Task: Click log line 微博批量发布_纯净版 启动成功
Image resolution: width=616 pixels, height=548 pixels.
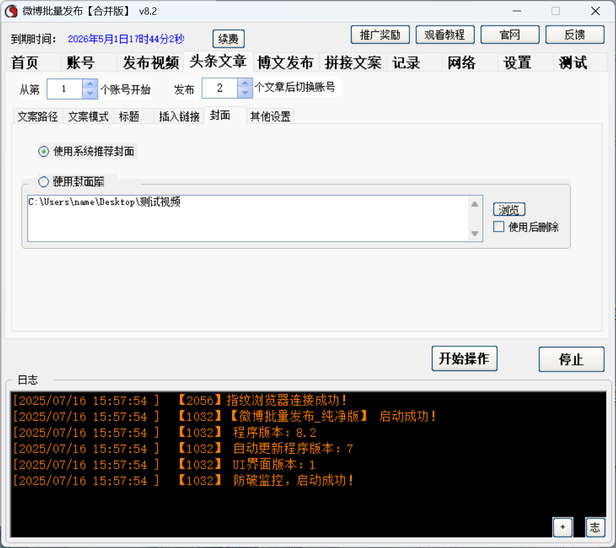Action: (x=225, y=416)
